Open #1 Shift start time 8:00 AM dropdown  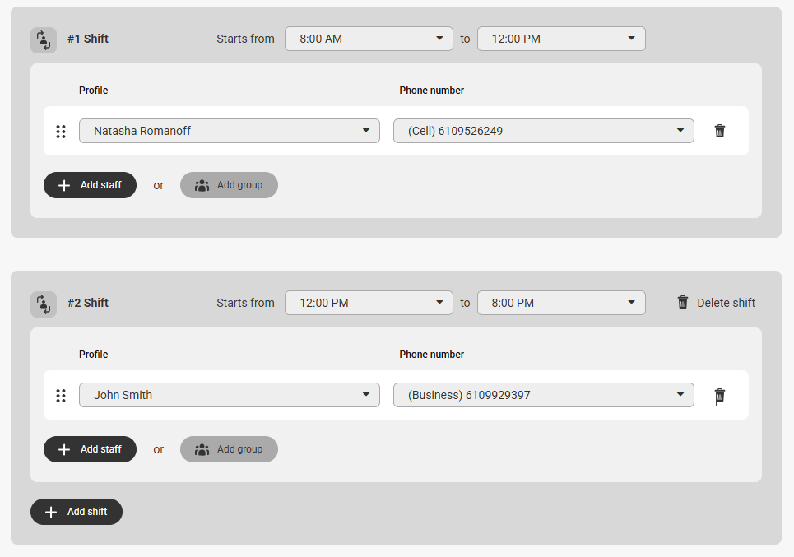369,39
